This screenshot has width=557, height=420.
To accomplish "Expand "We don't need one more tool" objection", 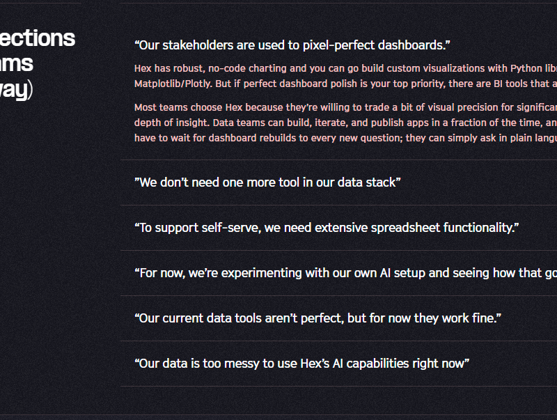I will pyautogui.click(x=267, y=182).
